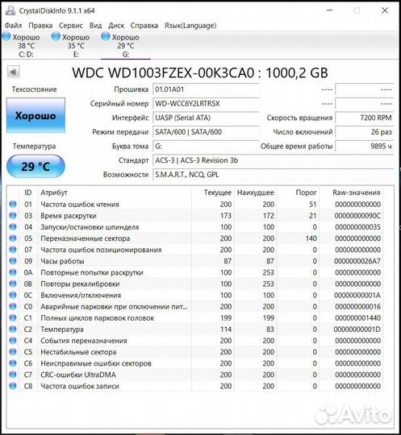
Task: Minimize the CrystalDiskInfo window
Action: click(329, 10)
